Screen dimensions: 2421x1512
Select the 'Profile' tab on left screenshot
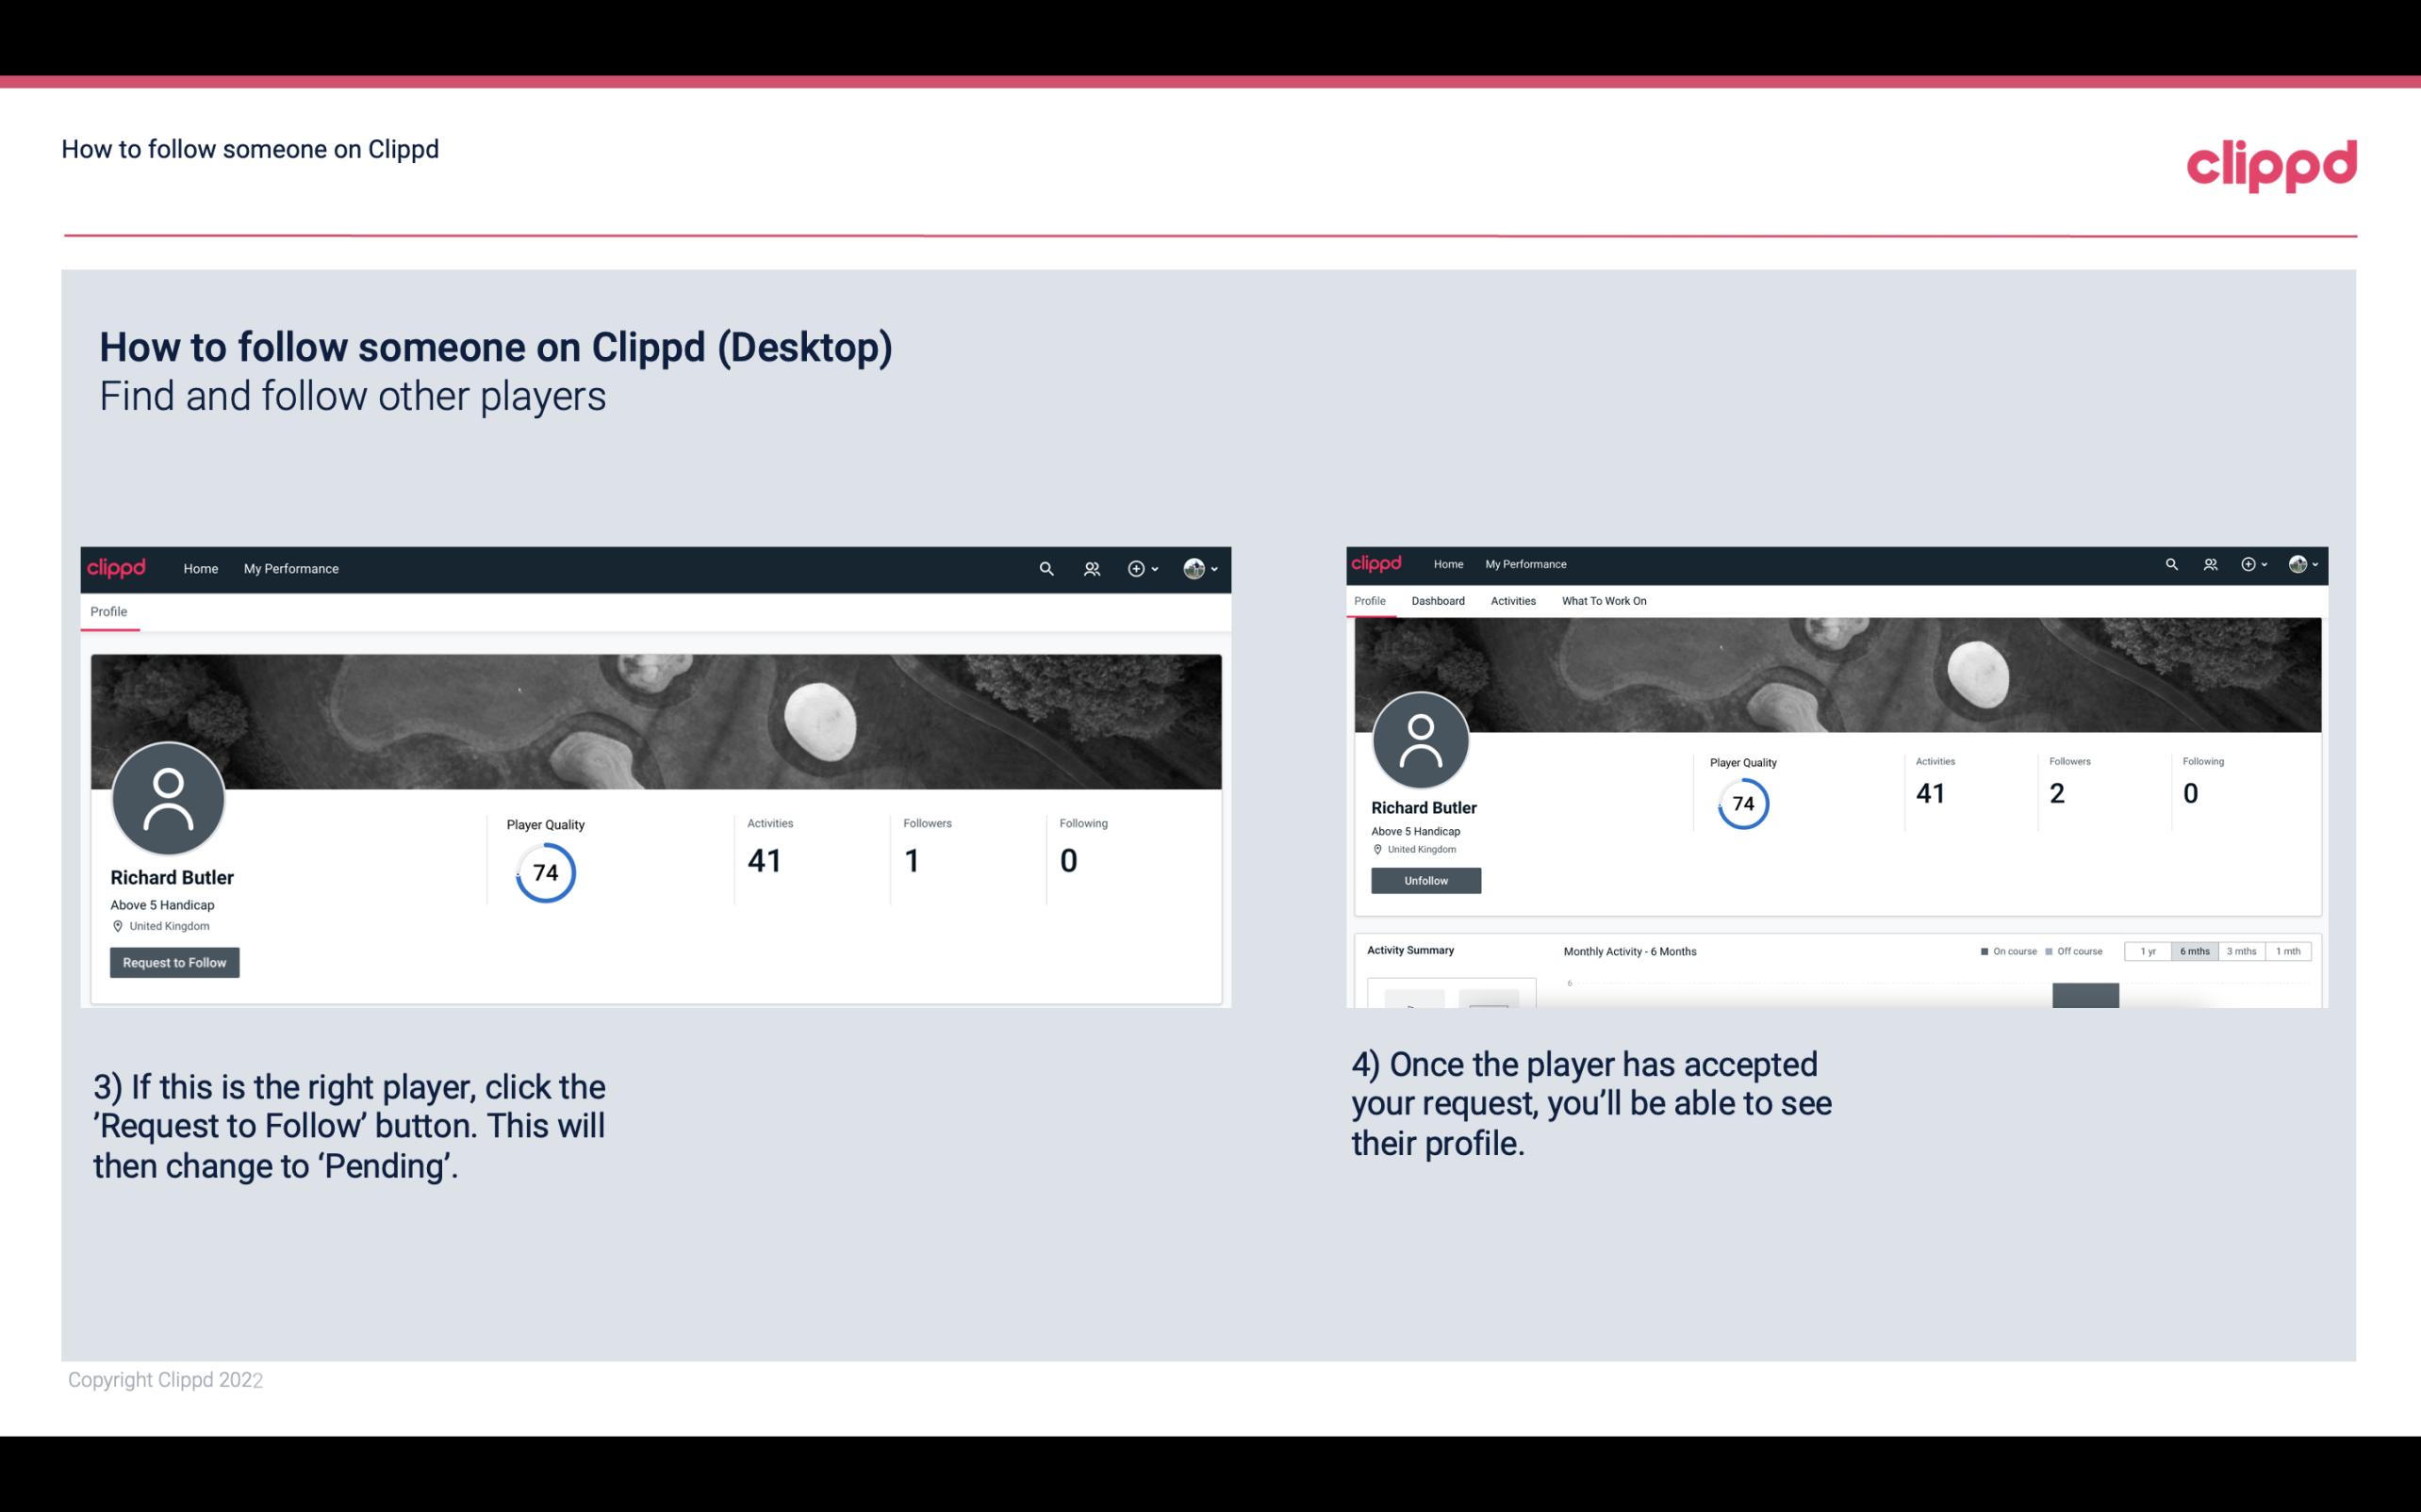[108, 611]
